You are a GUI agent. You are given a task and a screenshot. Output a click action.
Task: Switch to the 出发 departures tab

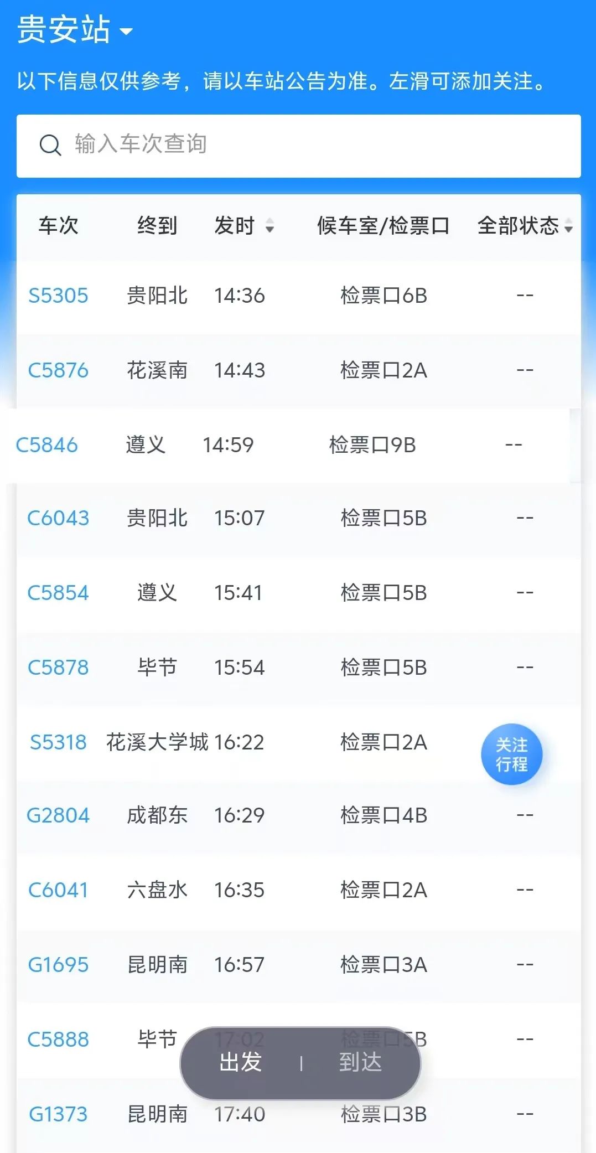[x=241, y=1062]
